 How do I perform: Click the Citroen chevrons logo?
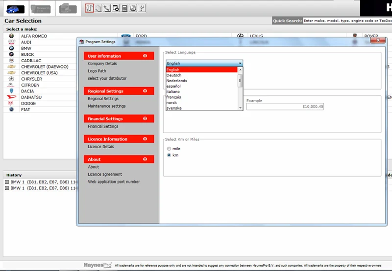click(x=10, y=85)
